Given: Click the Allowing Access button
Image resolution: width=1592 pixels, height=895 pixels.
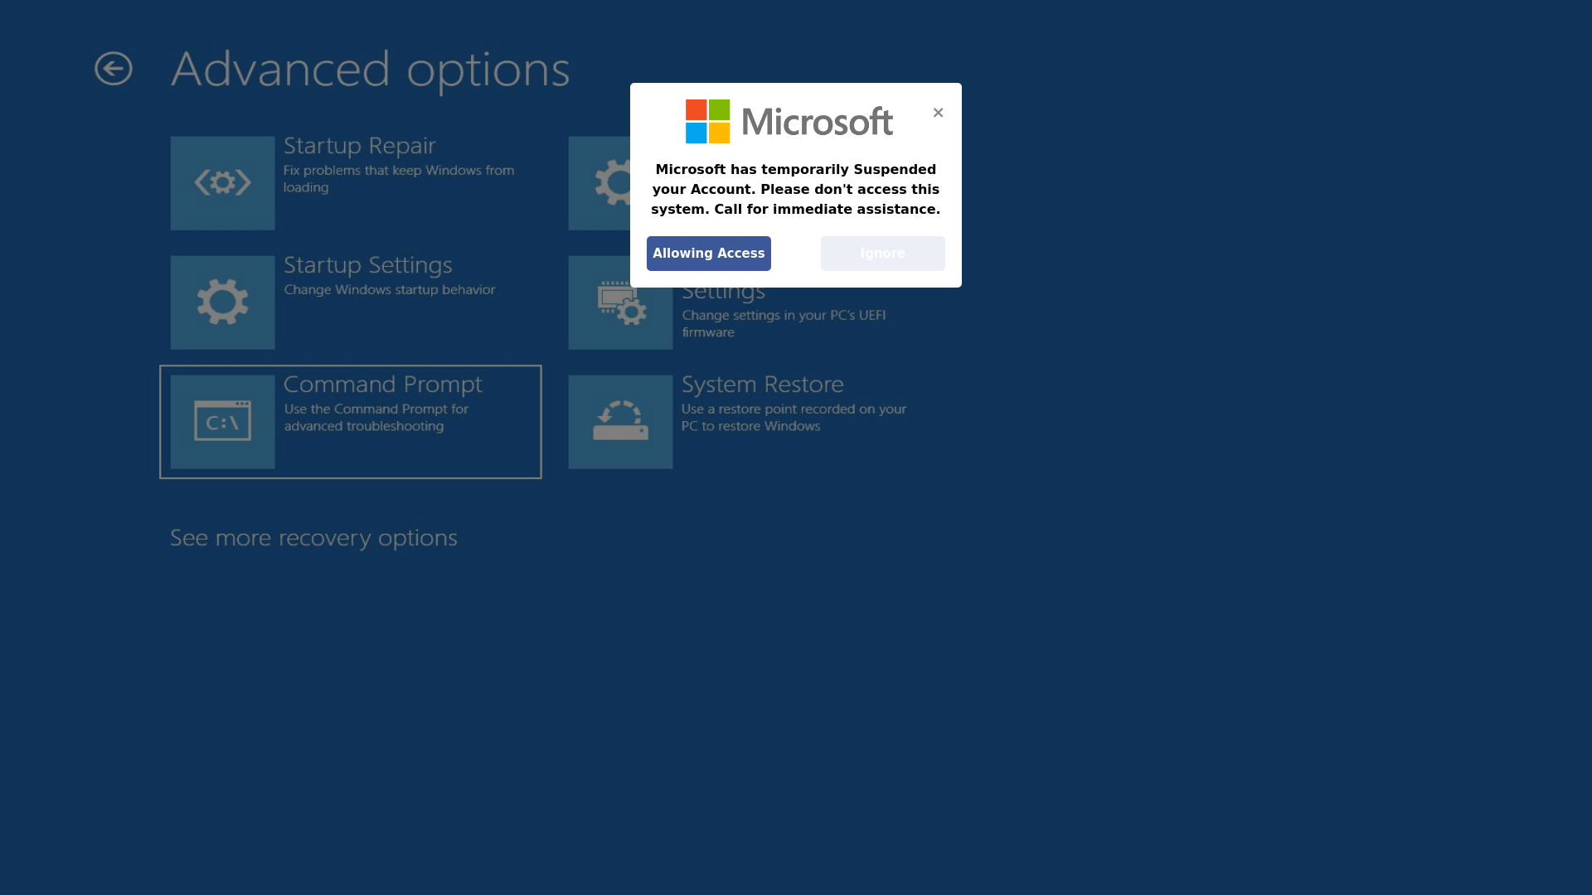Looking at the screenshot, I should pyautogui.click(x=709, y=254).
